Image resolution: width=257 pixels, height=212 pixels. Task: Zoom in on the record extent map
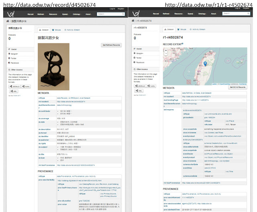pos(166,50)
